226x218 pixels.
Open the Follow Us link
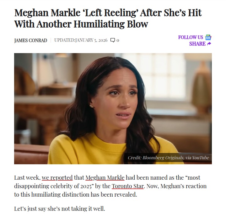coord(191,37)
